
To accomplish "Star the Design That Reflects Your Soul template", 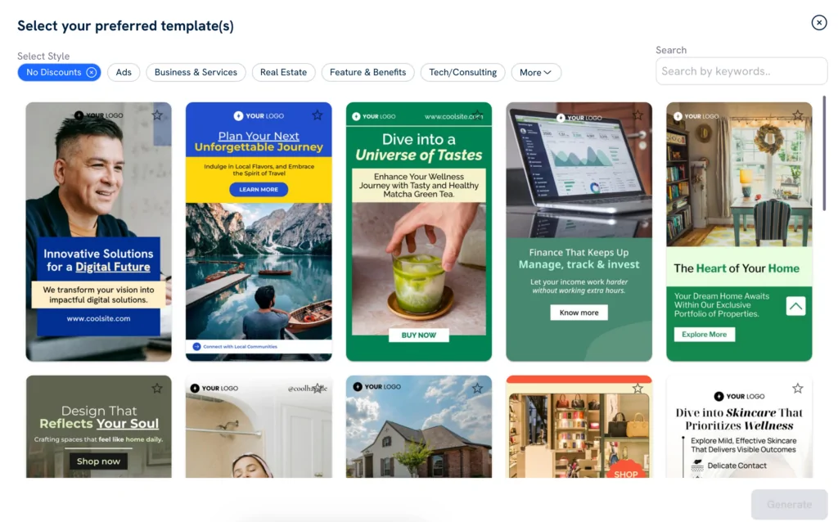I will pyautogui.click(x=157, y=389).
